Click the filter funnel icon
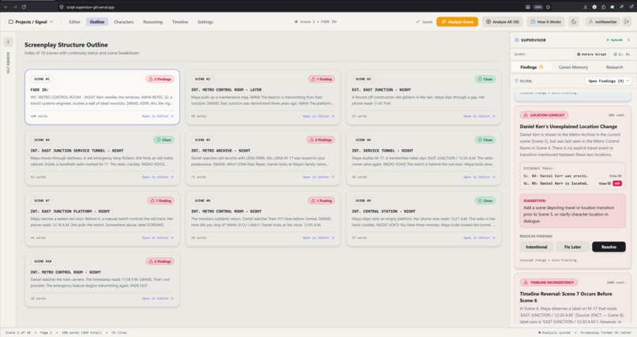Viewport: 637px width, 337px height. 516,81
